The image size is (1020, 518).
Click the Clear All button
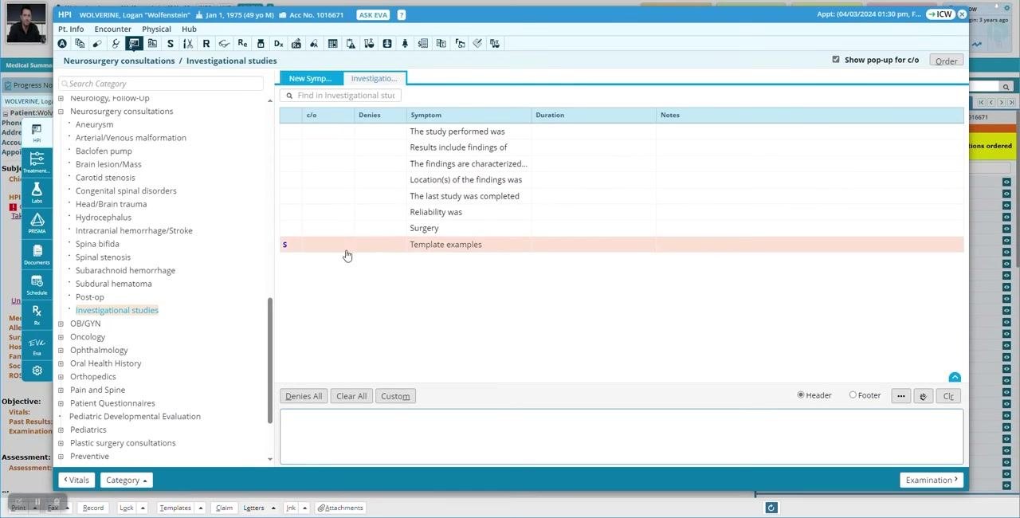pos(351,396)
